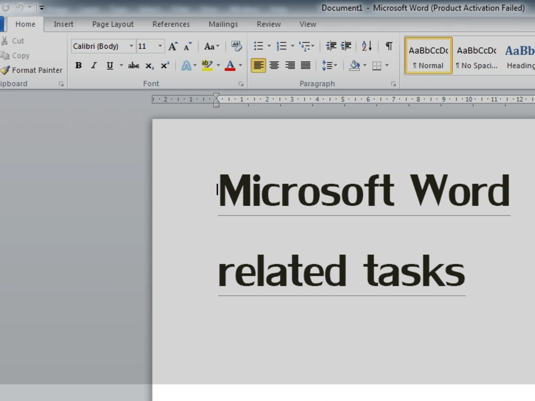Viewport: 535px width, 401px height.
Task: Toggle Italic formatting
Action: [94, 65]
